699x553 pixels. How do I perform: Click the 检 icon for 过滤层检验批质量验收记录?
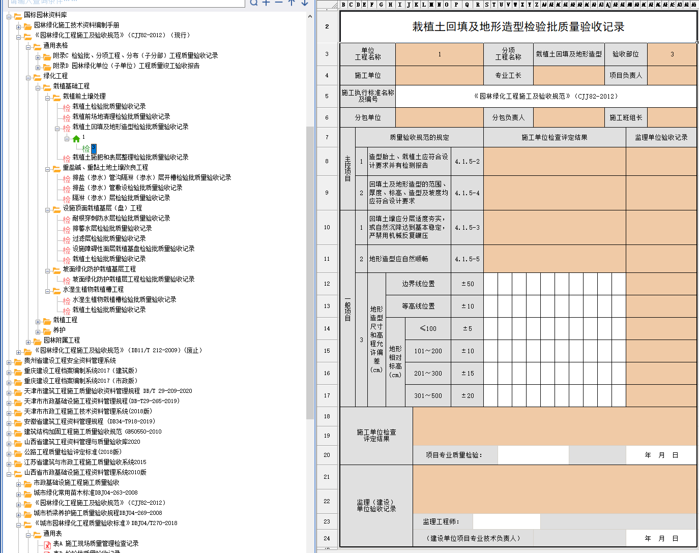coord(67,239)
